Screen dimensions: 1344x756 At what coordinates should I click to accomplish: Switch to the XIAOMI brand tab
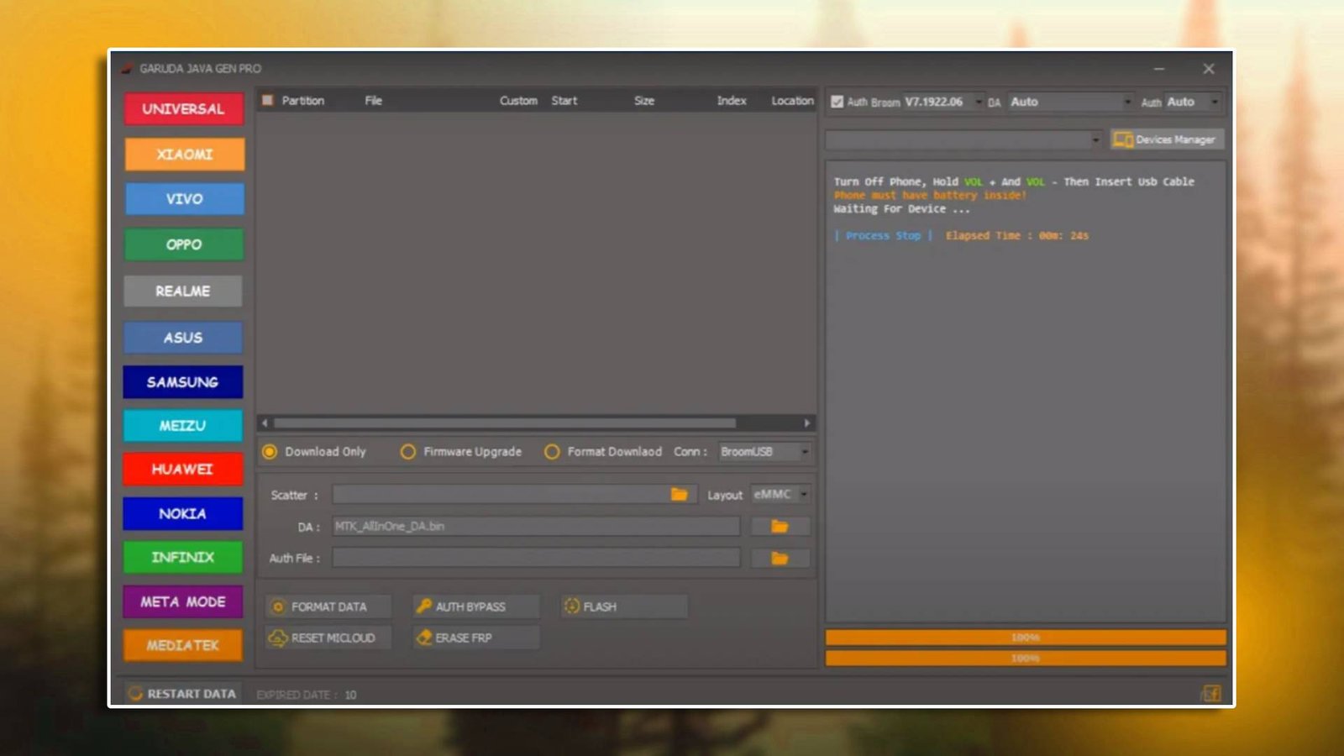(x=183, y=155)
